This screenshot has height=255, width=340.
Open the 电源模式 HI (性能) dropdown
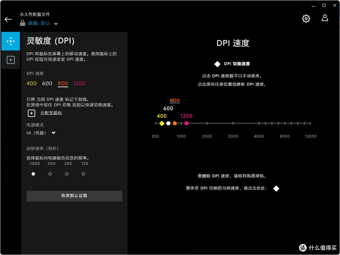pos(53,133)
